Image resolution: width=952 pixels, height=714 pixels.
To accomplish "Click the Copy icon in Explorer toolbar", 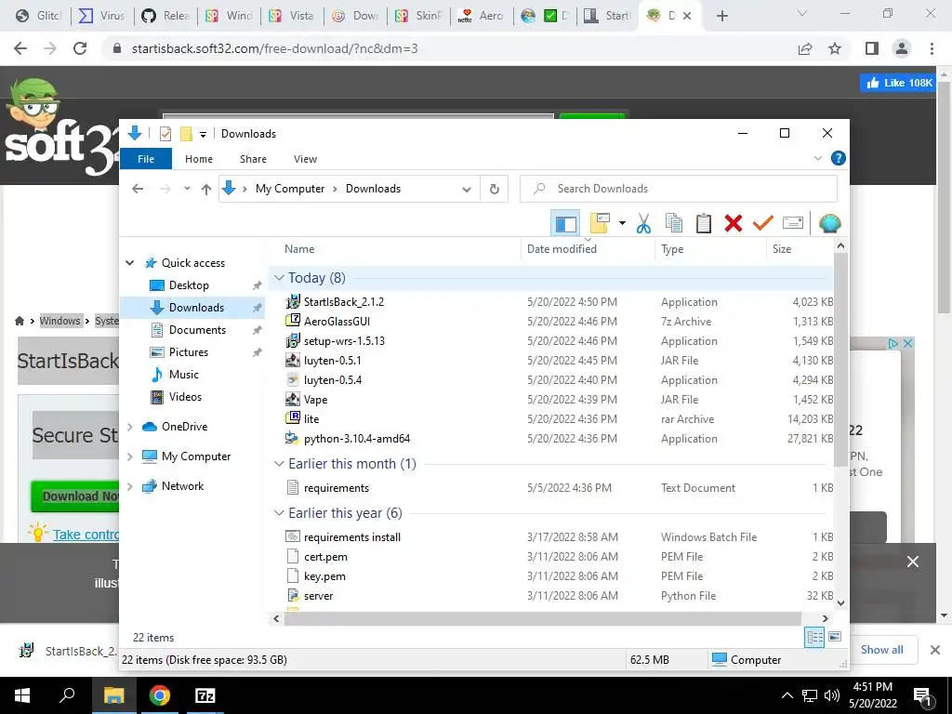I will pos(673,223).
